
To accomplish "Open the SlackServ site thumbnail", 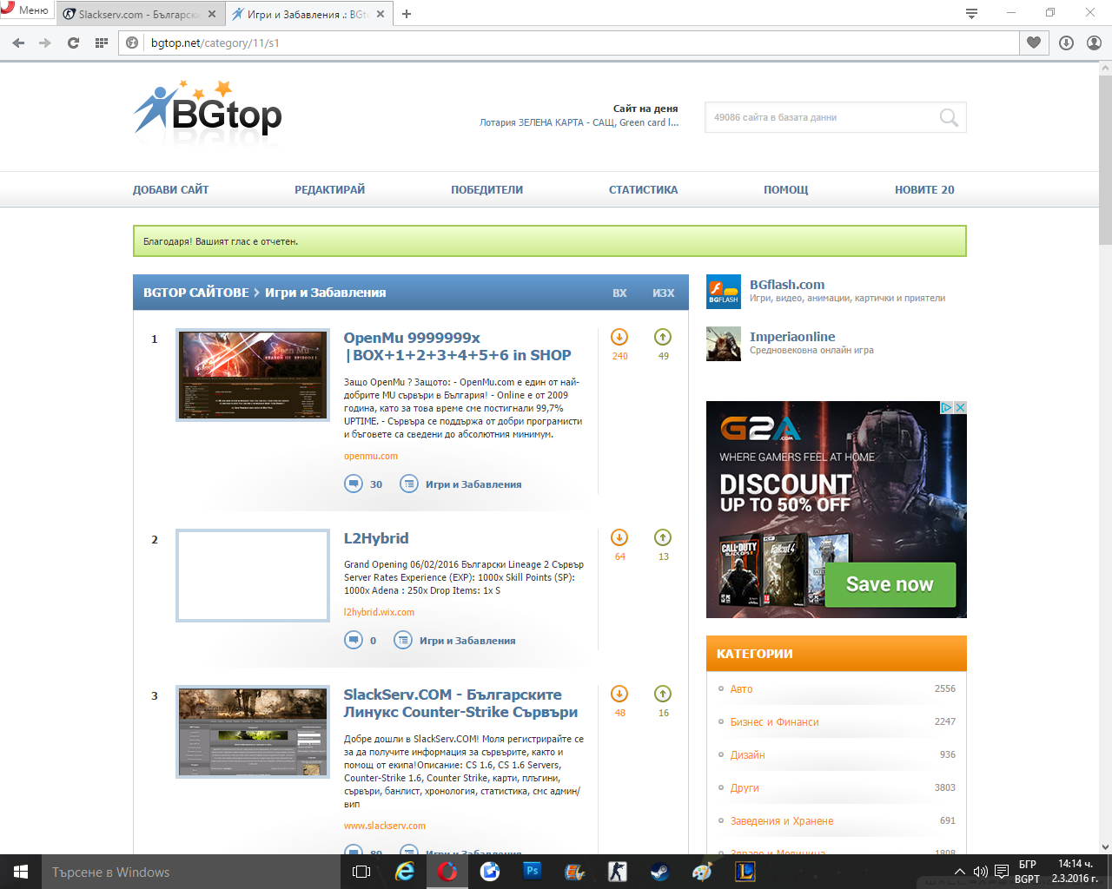I will tap(253, 732).
